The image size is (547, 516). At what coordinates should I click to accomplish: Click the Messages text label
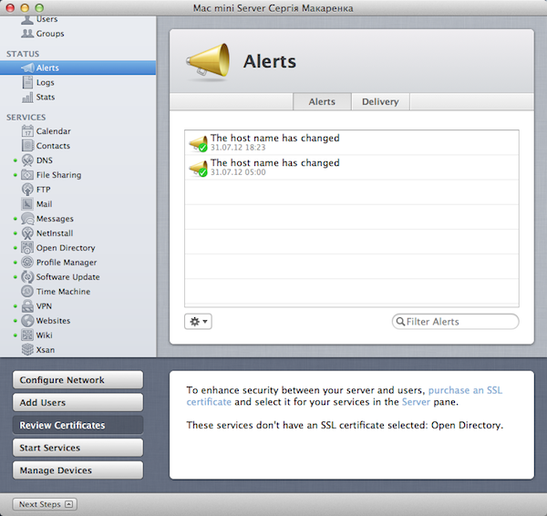click(x=55, y=219)
